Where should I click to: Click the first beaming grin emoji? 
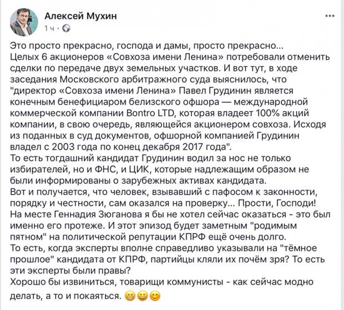pyautogui.click(x=130, y=296)
